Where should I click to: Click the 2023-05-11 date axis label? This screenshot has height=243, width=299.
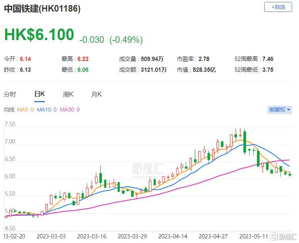pyautogui.click(x=254, y=236)
